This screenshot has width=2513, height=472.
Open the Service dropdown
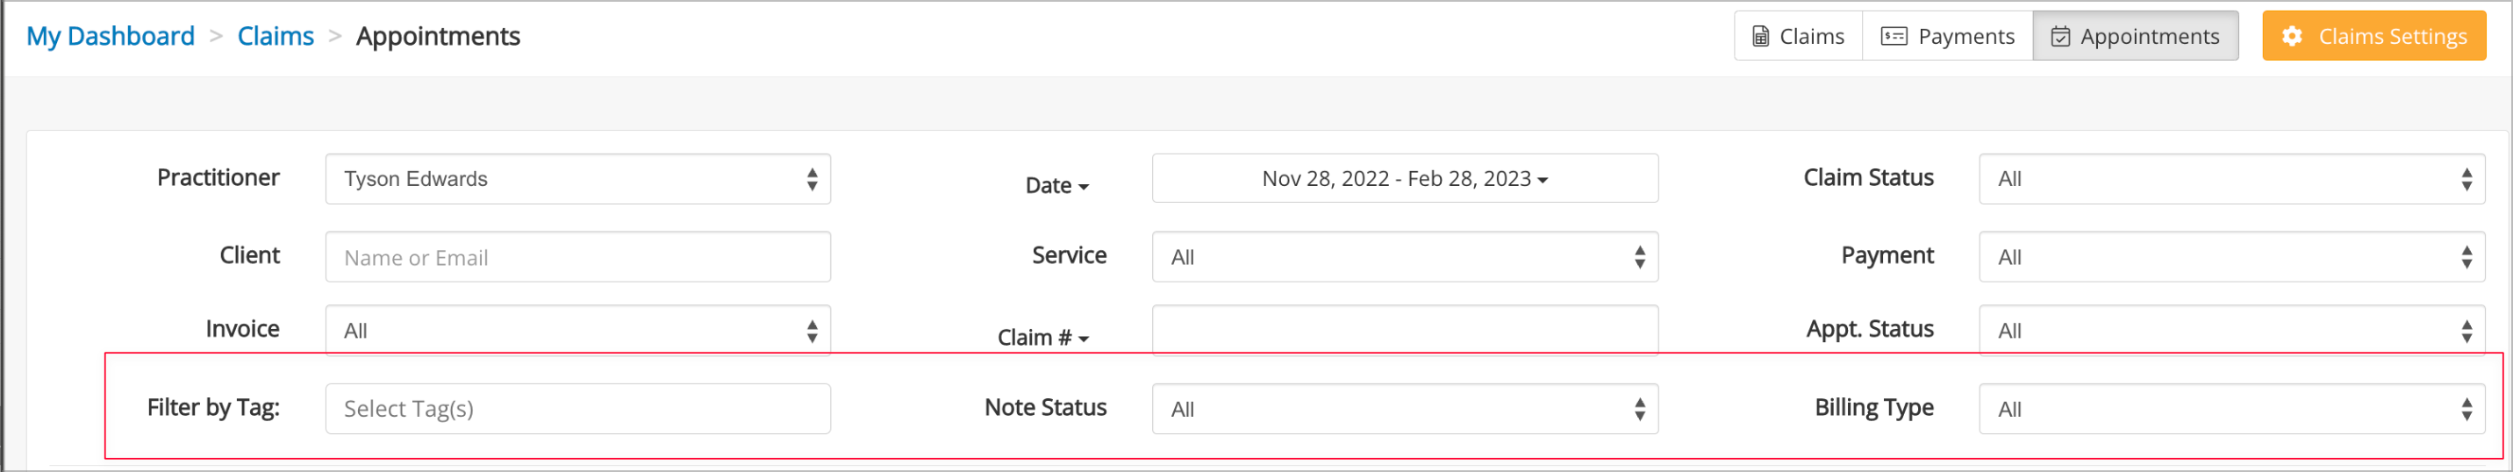coord(1405,256)
